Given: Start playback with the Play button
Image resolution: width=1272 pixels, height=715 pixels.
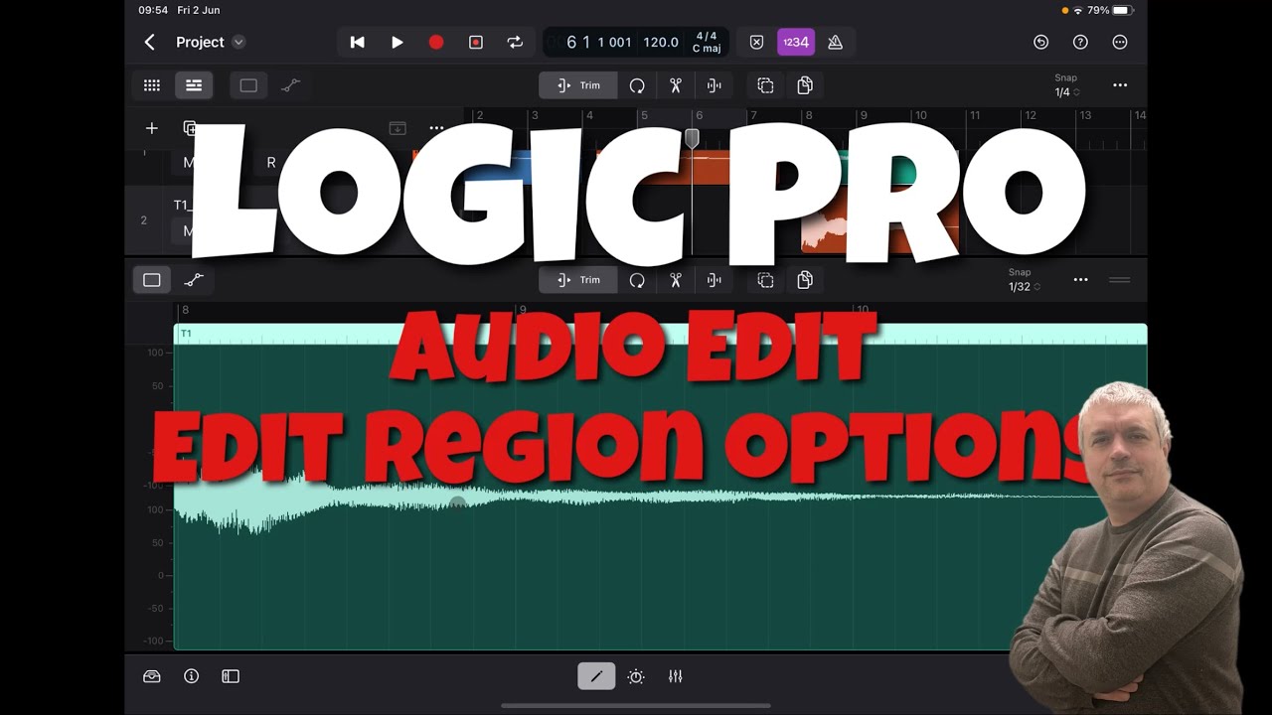Looking at the screenshot, I should tap(397, 42).
